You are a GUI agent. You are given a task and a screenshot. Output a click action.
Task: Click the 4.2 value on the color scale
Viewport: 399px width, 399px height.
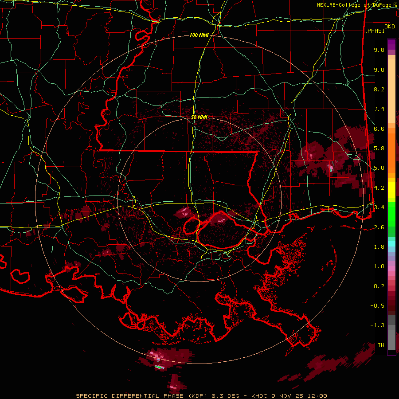click(379, 188)
